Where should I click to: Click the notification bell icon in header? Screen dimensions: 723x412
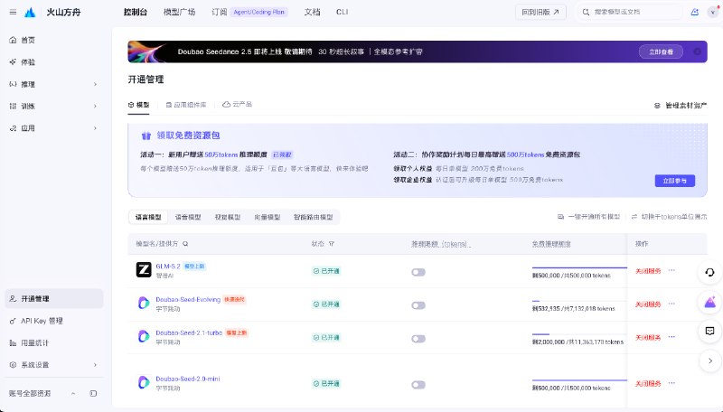pos(694,12)
